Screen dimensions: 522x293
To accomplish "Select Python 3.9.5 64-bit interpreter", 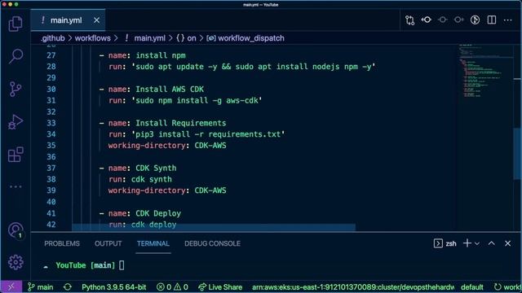I will click(x=114, y=287).
